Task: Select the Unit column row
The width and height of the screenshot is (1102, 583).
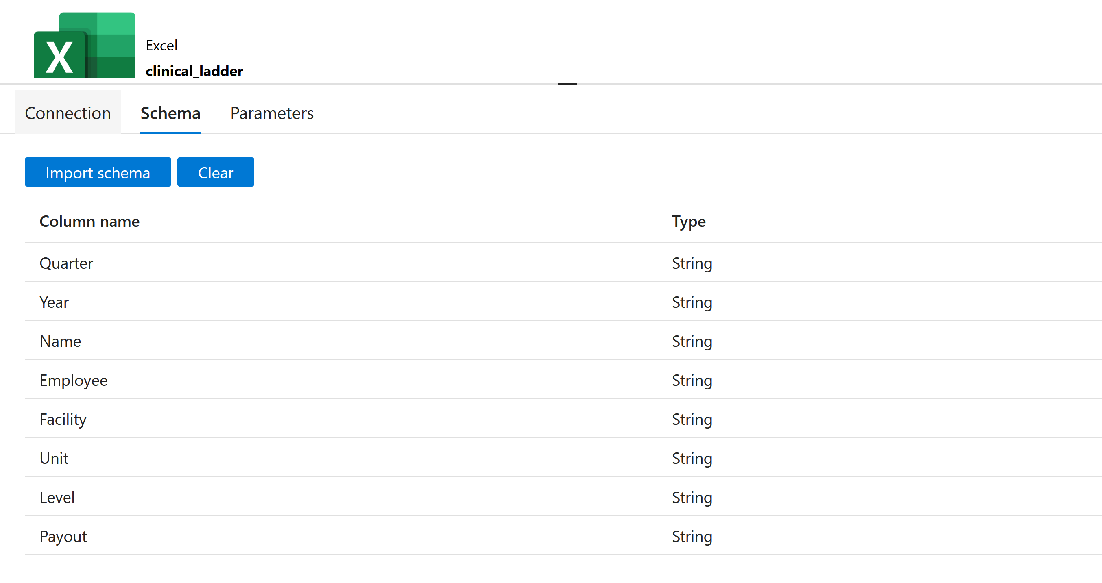Action: coord(563,458)
